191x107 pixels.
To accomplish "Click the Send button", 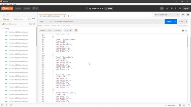I will click(x=169, y=22).
